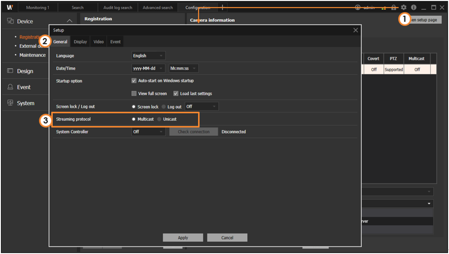Viewport: 449px width, 254px height.
Task: Expand the System Controller Off dropdown
Action: click(x=148, y=132)
